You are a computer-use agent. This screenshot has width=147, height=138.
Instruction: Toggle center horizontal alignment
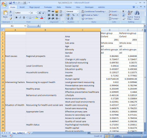[53, 15]
